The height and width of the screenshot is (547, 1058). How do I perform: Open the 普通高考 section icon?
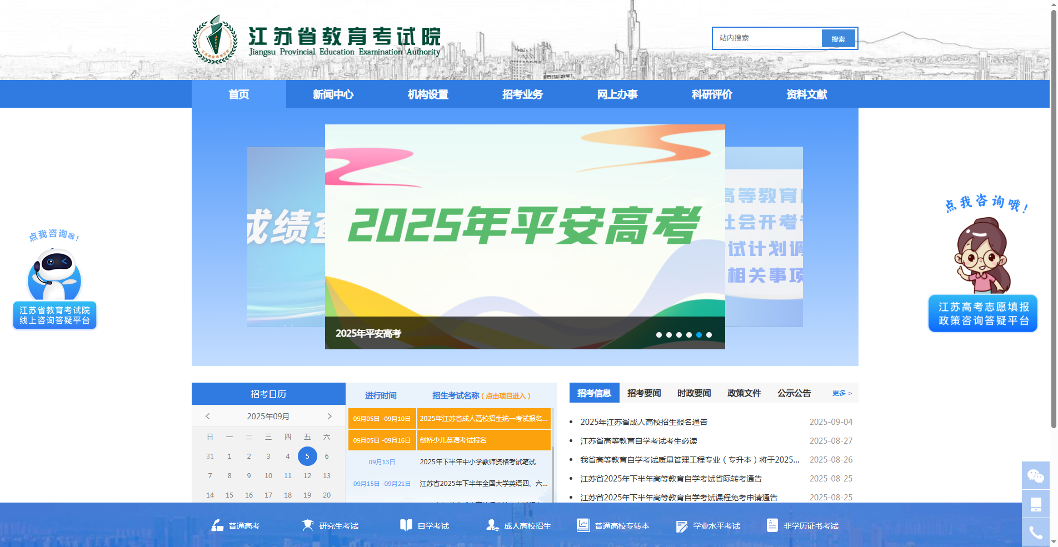click(x=217, y=525)
